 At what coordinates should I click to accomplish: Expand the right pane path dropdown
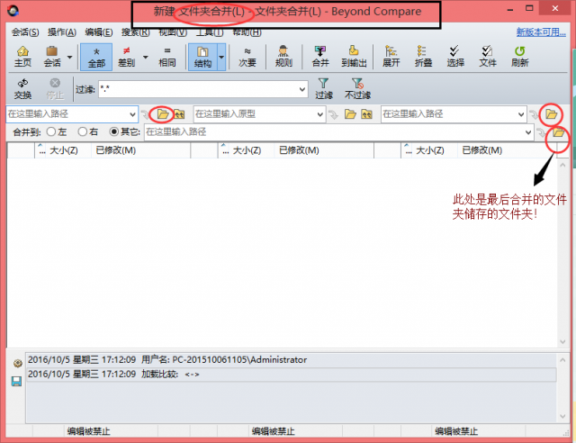(x=521, y=114)
